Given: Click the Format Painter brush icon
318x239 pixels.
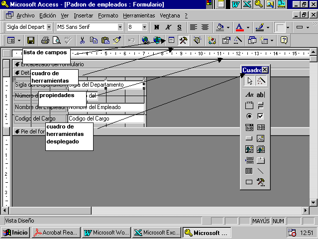Looking at the screenshot, I should [x=117, y=40].
